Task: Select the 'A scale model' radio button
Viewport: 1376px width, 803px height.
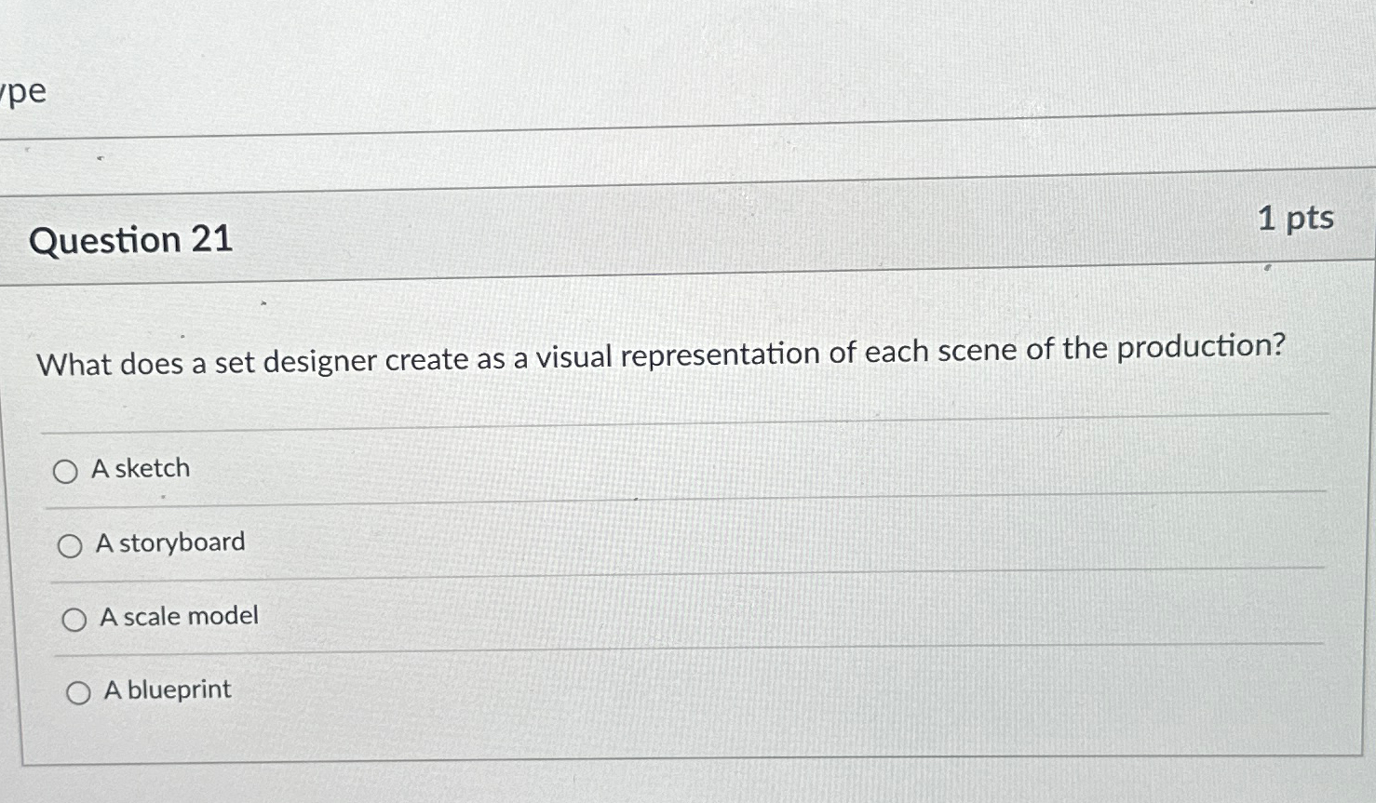Action: [74, 620]
